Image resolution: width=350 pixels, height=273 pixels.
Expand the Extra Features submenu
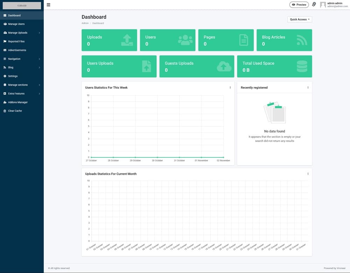pos(22,94)
